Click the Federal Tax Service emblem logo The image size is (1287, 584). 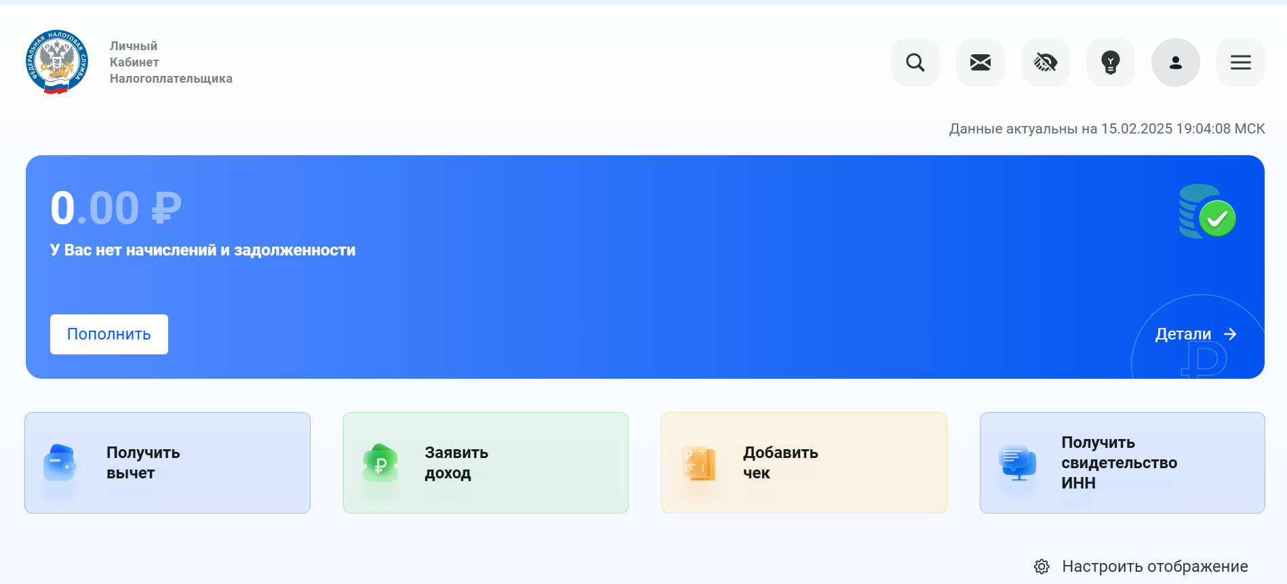57,62
